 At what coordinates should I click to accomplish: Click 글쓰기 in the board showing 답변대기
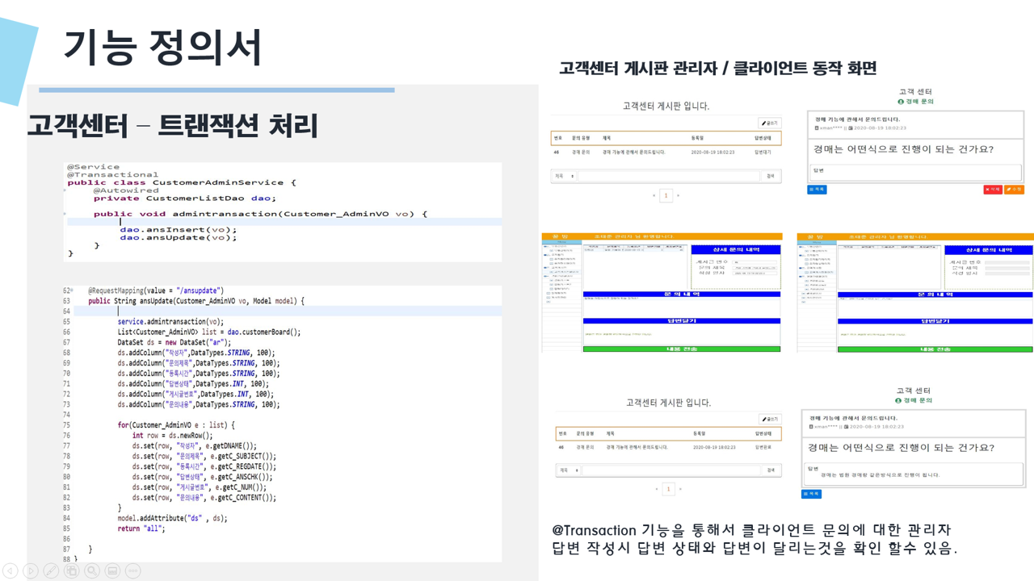click(770, 123)
